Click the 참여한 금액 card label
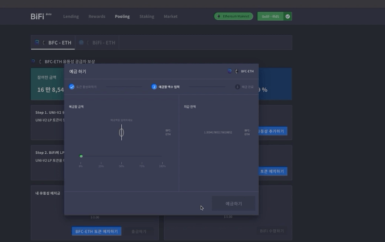The height and width of the screenshot is (242, 385). pos(47,78)
